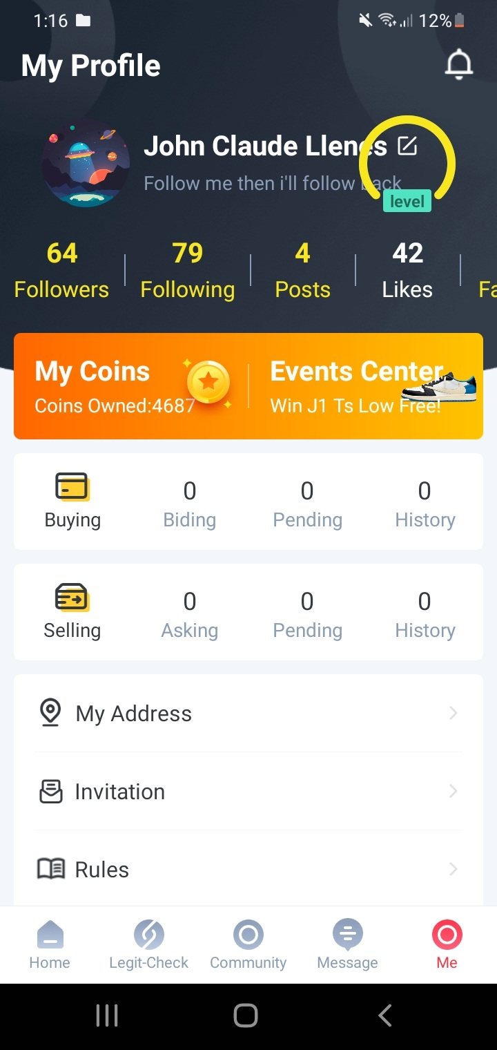Go to the Community tab
The image size is (497, 1050).
point(248,944)
